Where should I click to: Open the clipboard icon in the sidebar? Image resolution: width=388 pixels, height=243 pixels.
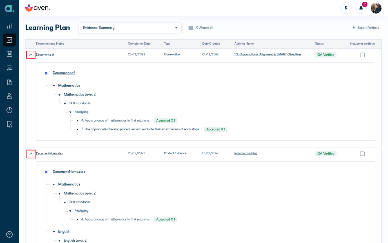9,54
